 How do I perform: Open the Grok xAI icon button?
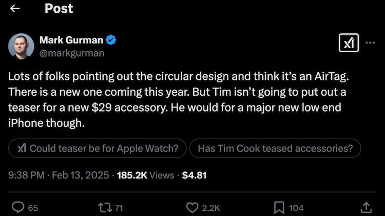tap(349, 44)
